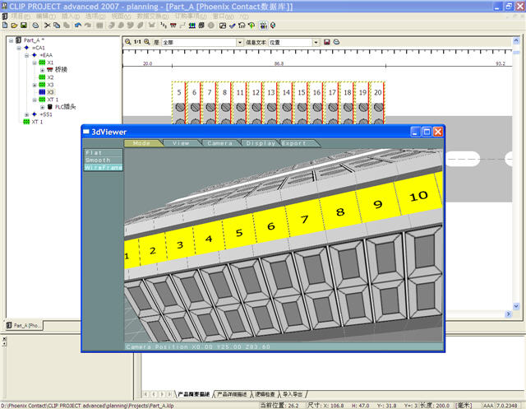The height and width of the screenshot is (409, 526).
Task: Open the 产品详细描述 bottom tab
Action: (232, 394)
